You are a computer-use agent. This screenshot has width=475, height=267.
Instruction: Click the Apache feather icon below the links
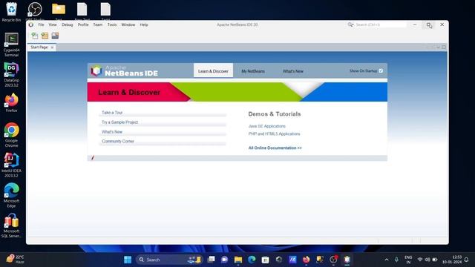(x=93, y=158)
